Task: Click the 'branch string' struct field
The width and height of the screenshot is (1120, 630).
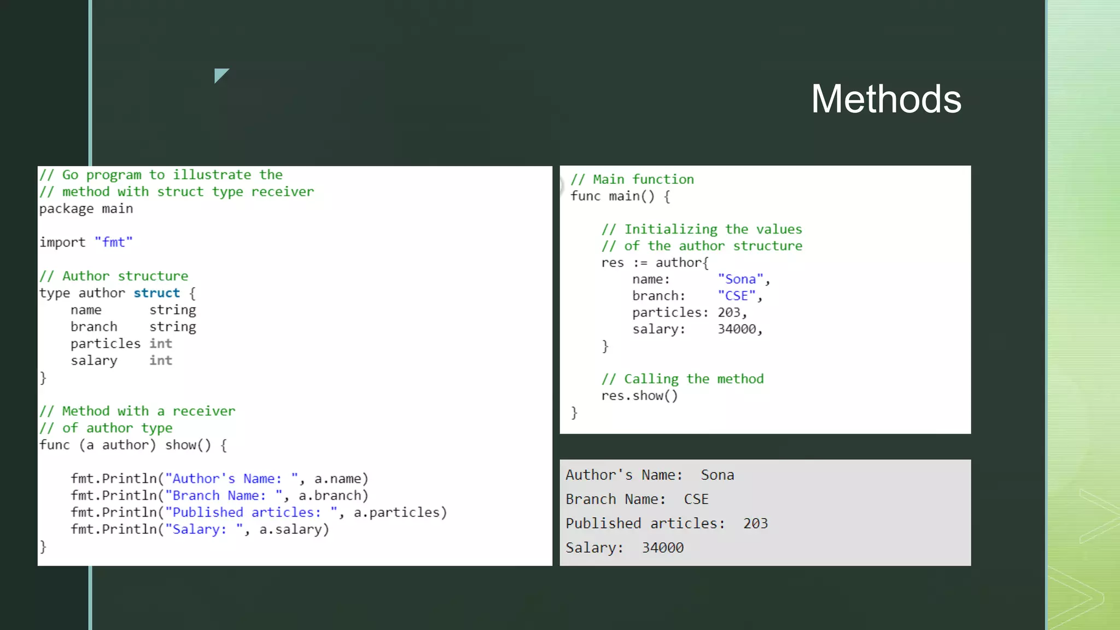Action: (133, 327)
